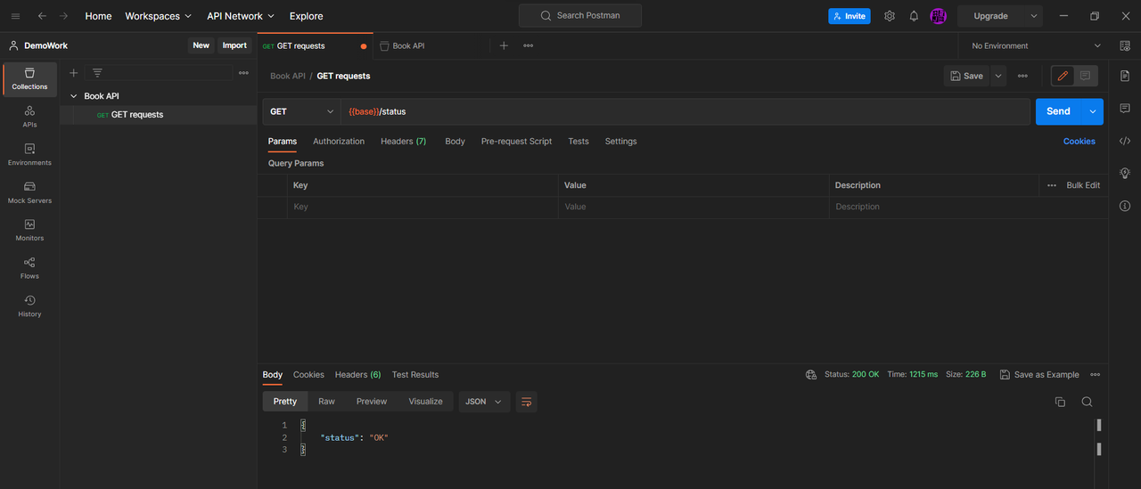Switch to the Authorization tab
The width and height of the screenshot is (1141, 489).
coord(339,141)
